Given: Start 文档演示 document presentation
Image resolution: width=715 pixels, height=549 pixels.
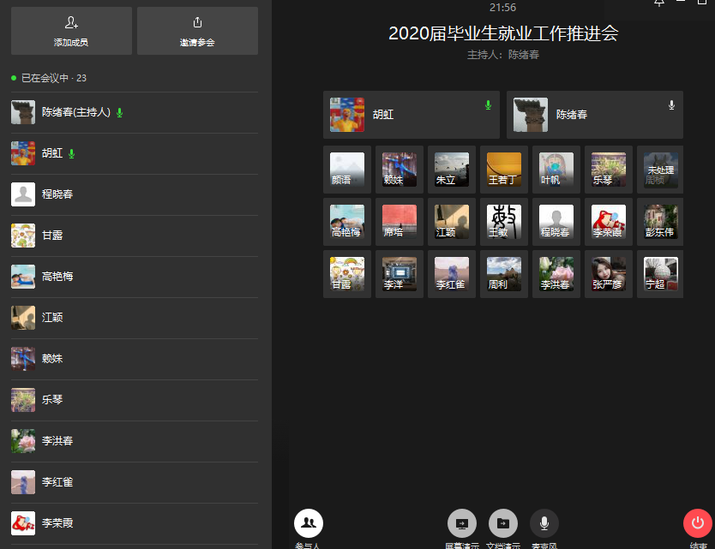Looking at the screenshot, I should coord(502,523).
